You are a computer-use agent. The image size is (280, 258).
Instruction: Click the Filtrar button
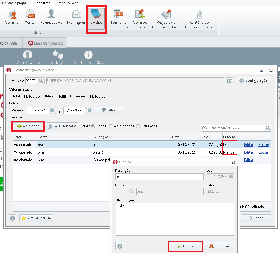109,110
